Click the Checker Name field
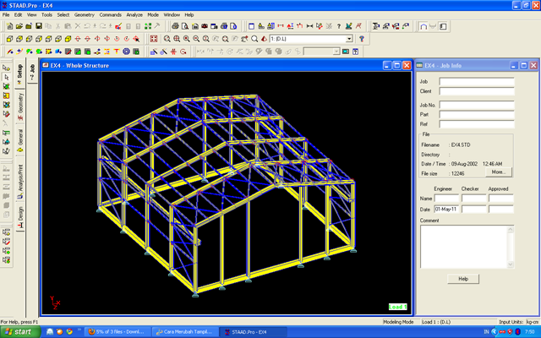The height and width of the screenshot is (338, 541). tap(473, 199)
